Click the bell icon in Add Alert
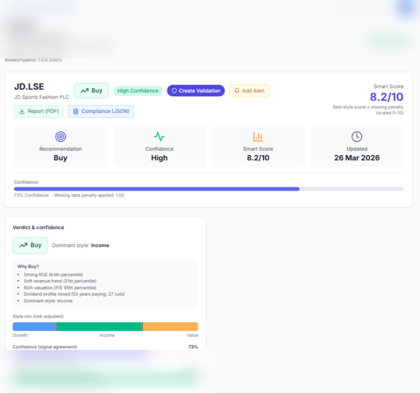This screenshot has width=420, height=393. [237, 91]
